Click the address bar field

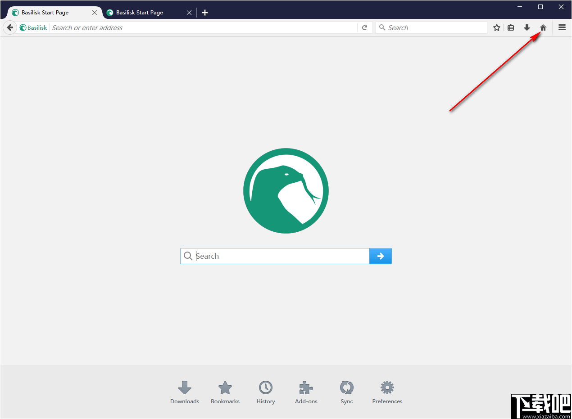click(x=204, y=27)
